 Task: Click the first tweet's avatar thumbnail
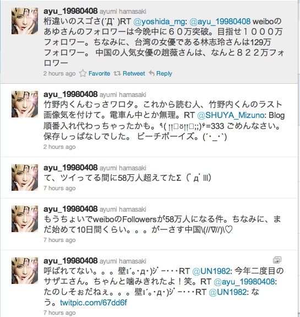click(x=25, y=21)
